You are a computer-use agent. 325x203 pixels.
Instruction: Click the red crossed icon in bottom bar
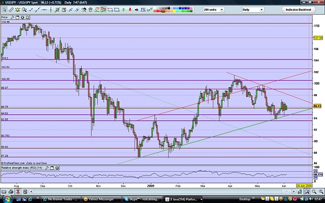[x=18, y=192]
